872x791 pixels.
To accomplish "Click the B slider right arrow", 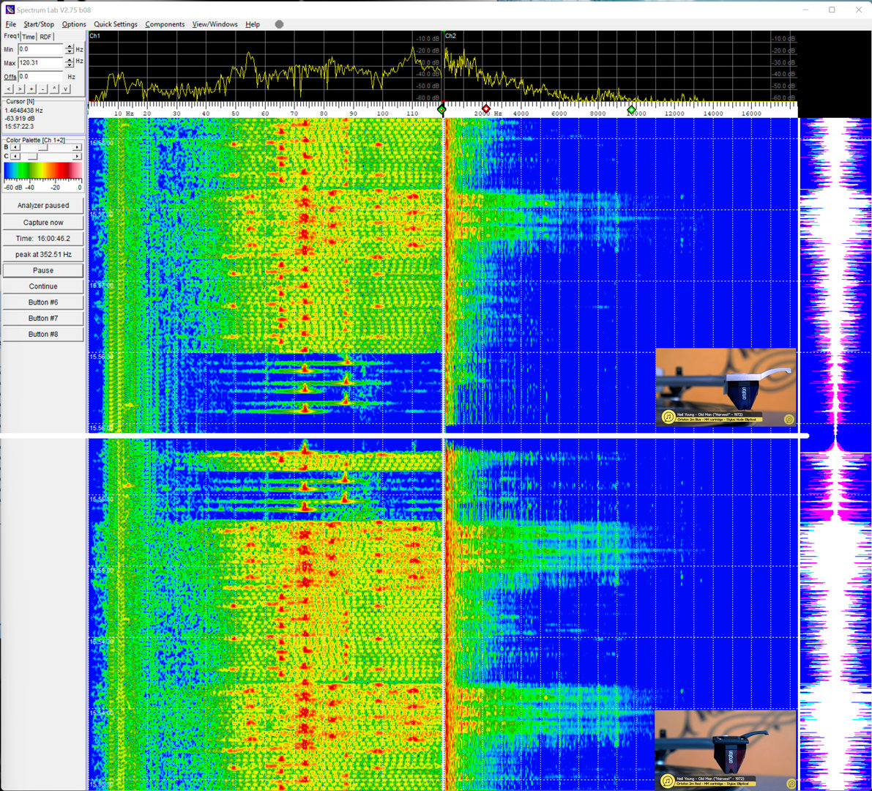I will point(78,147).
